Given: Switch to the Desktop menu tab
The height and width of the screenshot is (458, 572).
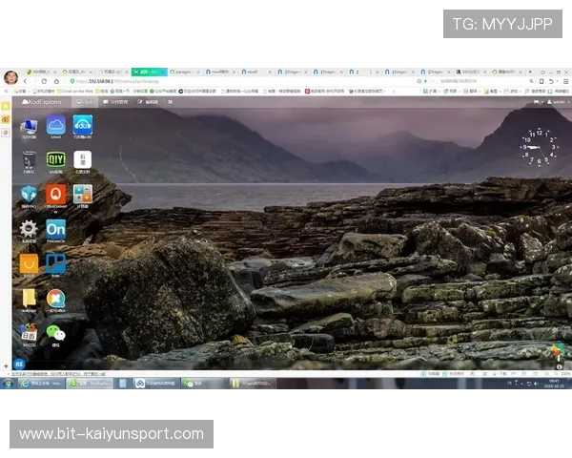Looking at the screenshot, I should click(86, 101).
